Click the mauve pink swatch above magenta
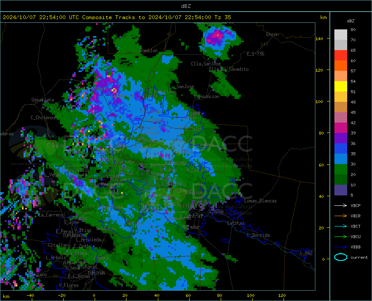The image size is (372, 301). 341,117
